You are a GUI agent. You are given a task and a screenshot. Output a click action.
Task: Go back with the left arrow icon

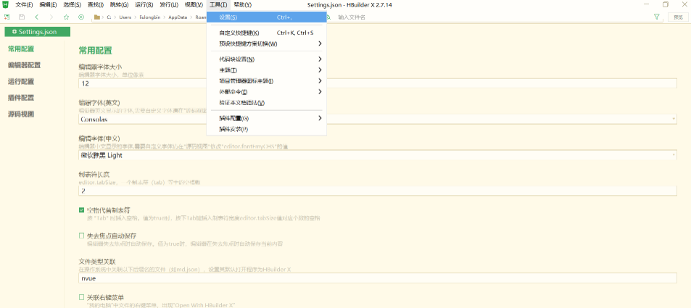36,17
